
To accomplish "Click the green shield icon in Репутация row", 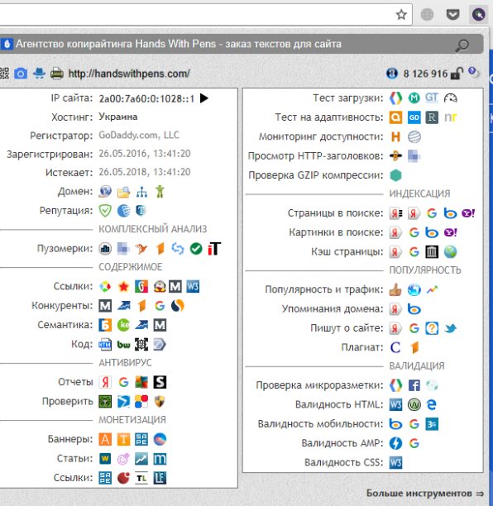I will [x=105, y=211].
